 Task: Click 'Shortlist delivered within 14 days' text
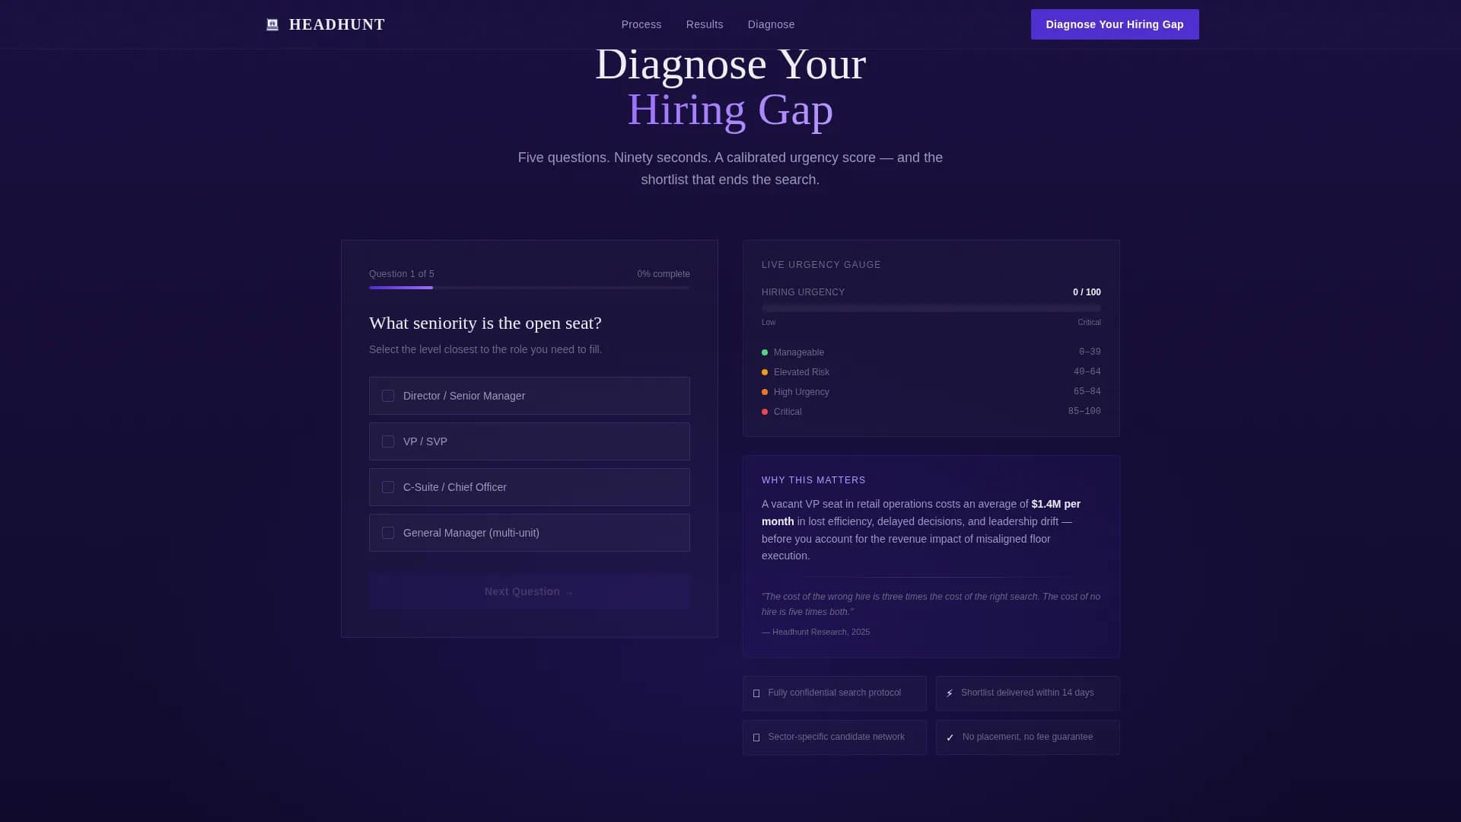click(1027, 693)
